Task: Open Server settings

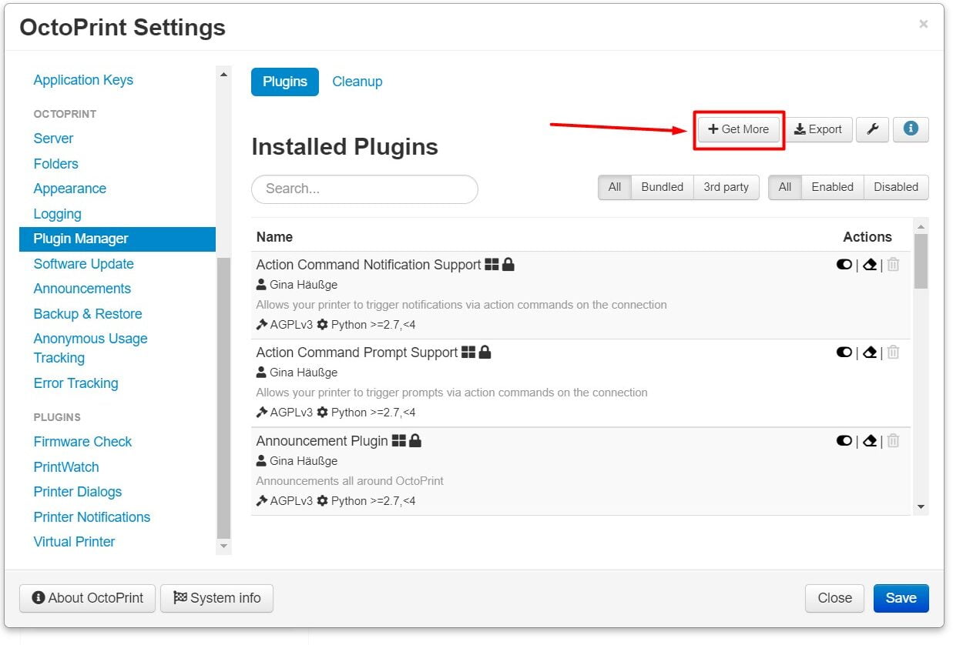Action: (54, 139)
